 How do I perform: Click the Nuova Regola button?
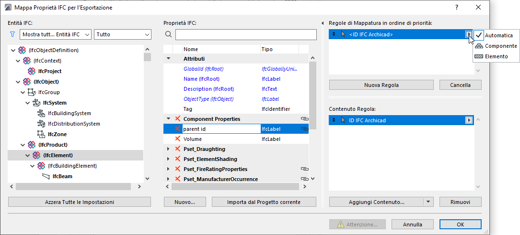click(381, 85)
